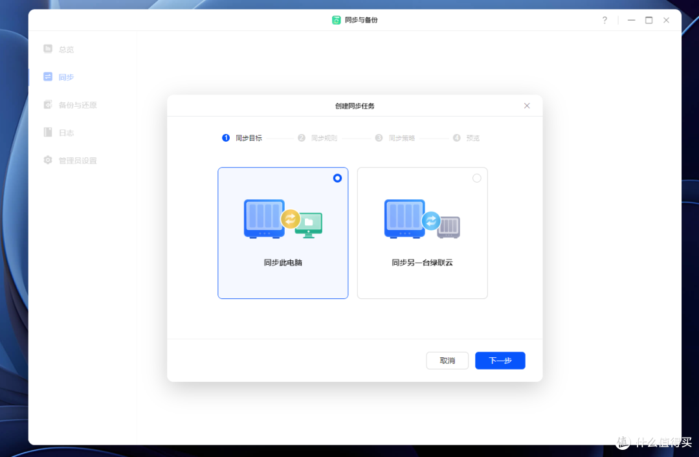Click the 取消 cancel button
Image resolution: width=699 pixels, height=457 pixels.
(447, 361)
